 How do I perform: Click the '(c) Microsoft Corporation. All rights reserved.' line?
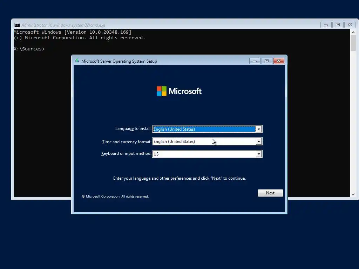80,38
